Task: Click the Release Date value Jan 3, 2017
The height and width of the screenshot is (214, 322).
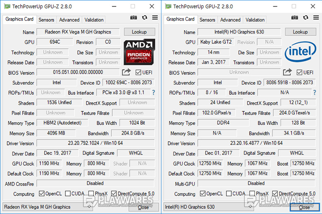Action: point(213,62)
